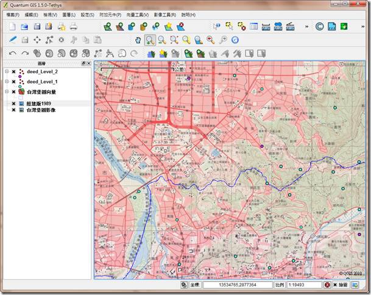Toggle 台灣堡圖向量 layer visibility
The image size is (371, 295).
(14, 92)
